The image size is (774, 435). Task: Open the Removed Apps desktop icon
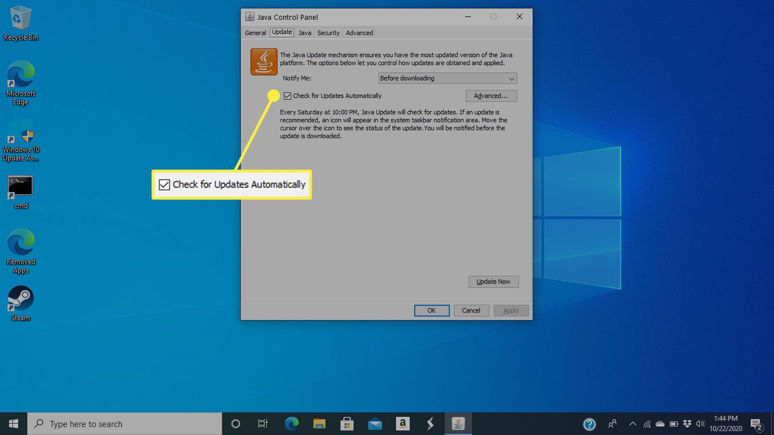coord(21,251)
